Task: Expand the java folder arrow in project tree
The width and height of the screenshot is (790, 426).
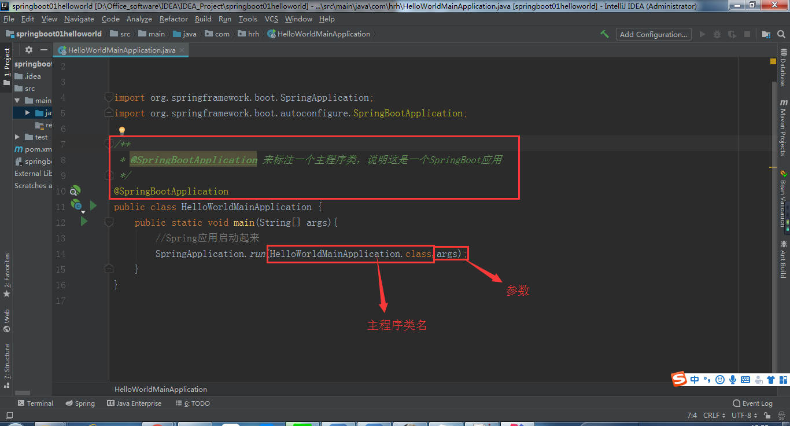Action: [x=28, y=113]
